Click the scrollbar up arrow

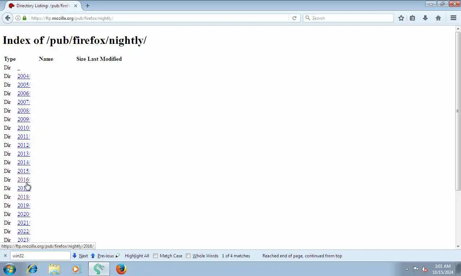click(x=458, y=28)
